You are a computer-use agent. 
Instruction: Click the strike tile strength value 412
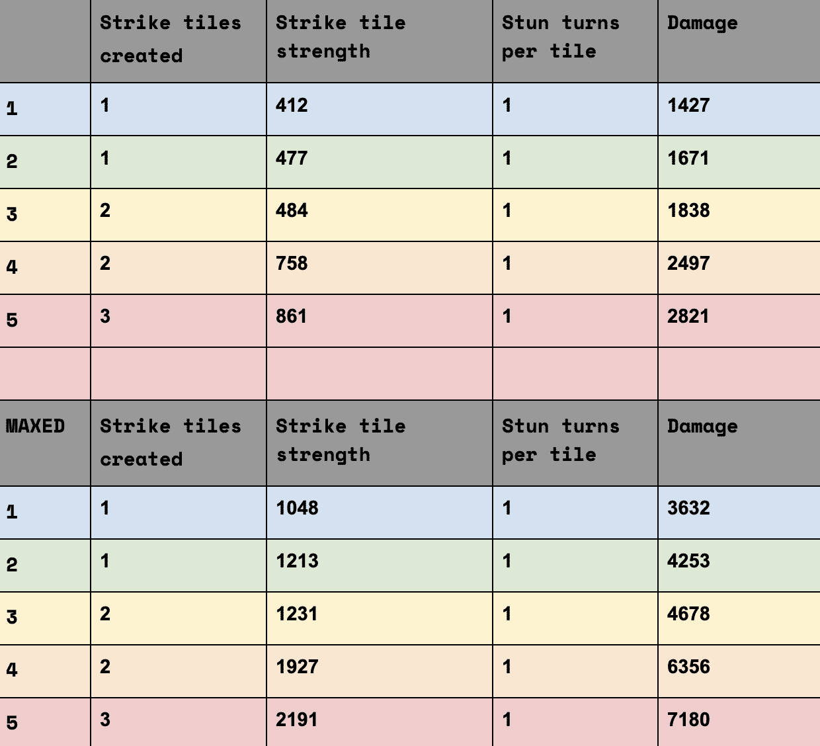[x=380, y=109]
